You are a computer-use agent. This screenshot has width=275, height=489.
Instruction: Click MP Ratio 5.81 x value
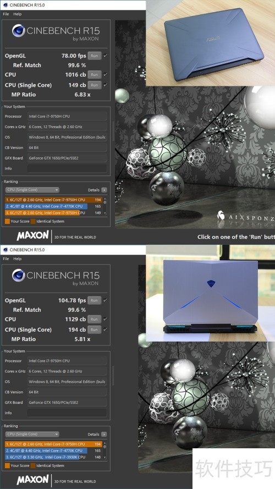click(82, 339)
